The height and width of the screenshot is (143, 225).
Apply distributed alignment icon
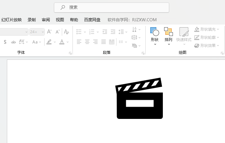[112, 42]
